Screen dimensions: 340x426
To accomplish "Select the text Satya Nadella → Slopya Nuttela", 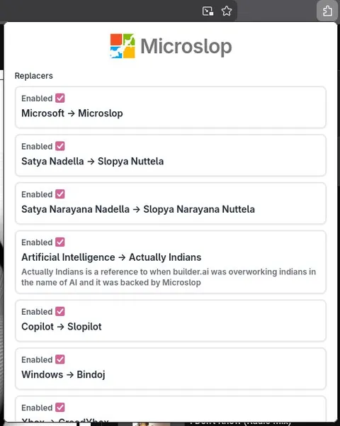I will 92,162.
